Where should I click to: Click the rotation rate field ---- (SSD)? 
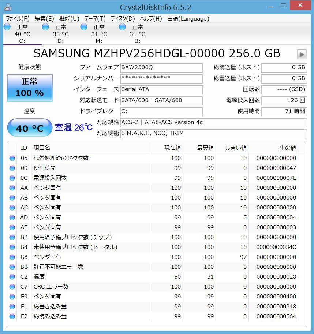(x=284, y=90)
